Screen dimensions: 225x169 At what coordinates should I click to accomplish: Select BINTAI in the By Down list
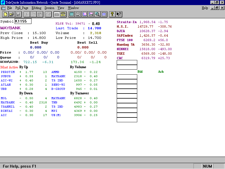point(6,111)
